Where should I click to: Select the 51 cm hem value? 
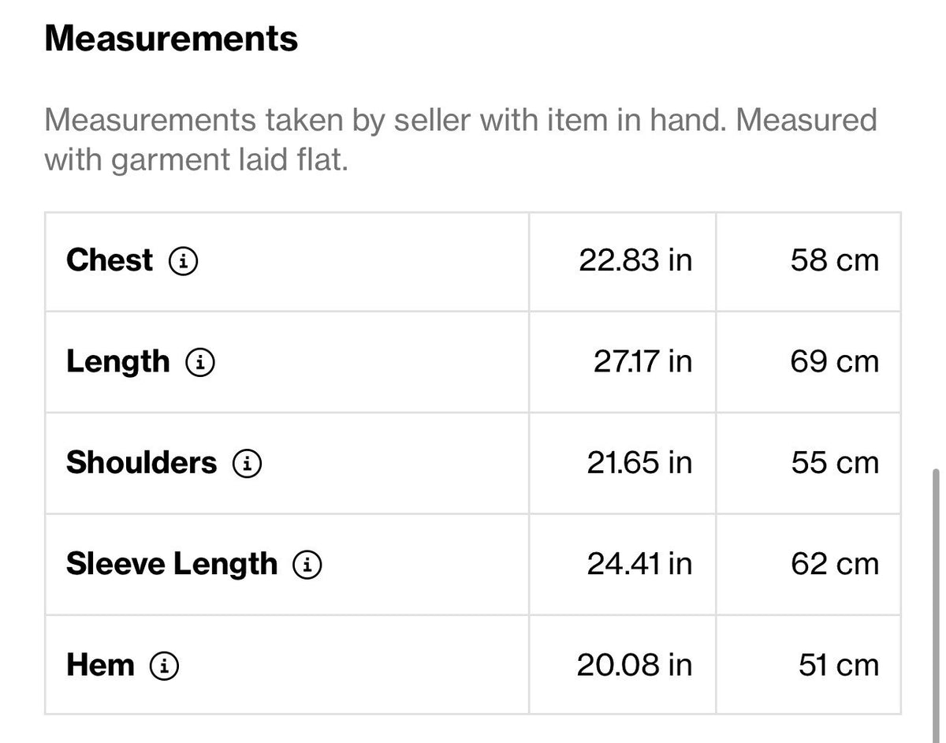tap(839, 666)
